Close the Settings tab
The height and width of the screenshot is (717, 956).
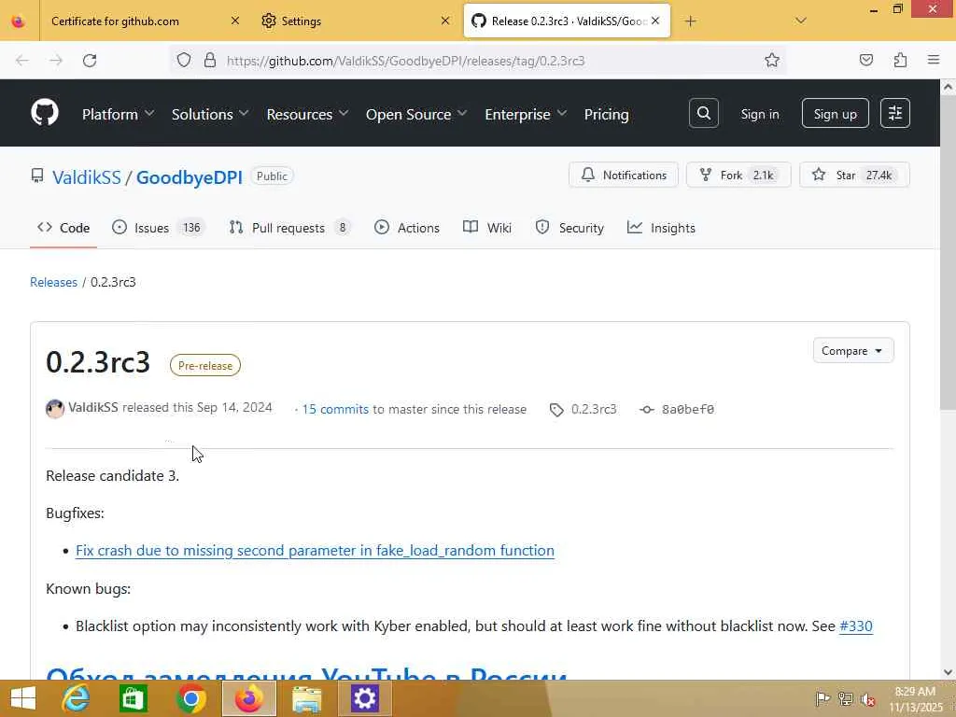445,21
